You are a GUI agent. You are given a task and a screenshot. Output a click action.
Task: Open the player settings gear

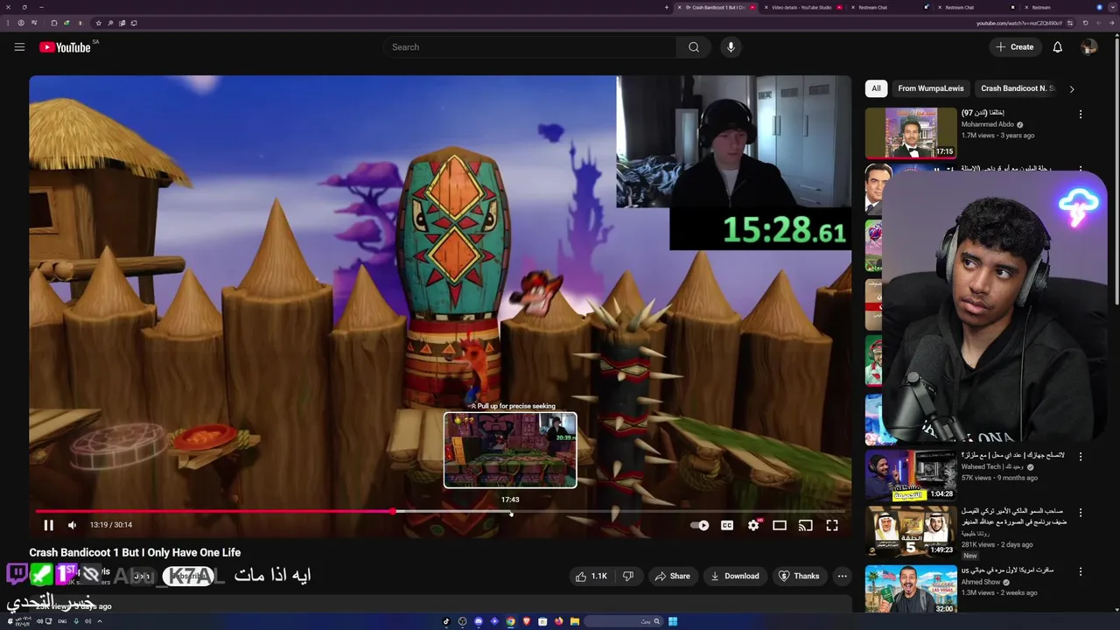click(753, 525)
